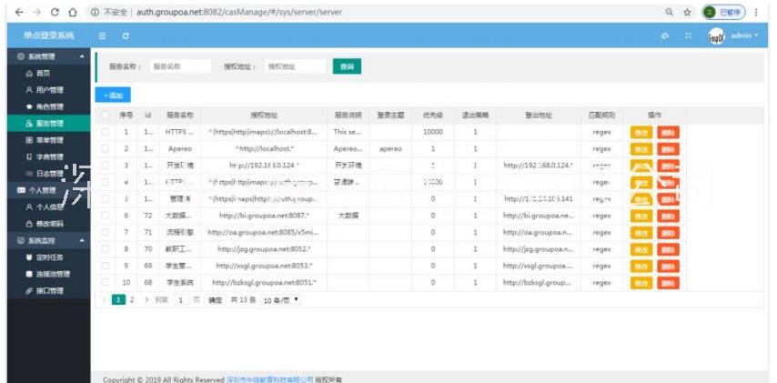Open 用户管理 in the sidebar
The image size is (777, 383).
(49, 90)
